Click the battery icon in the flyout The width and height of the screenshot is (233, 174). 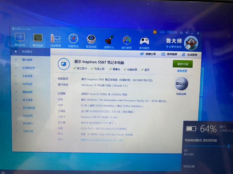coord(191,128)
